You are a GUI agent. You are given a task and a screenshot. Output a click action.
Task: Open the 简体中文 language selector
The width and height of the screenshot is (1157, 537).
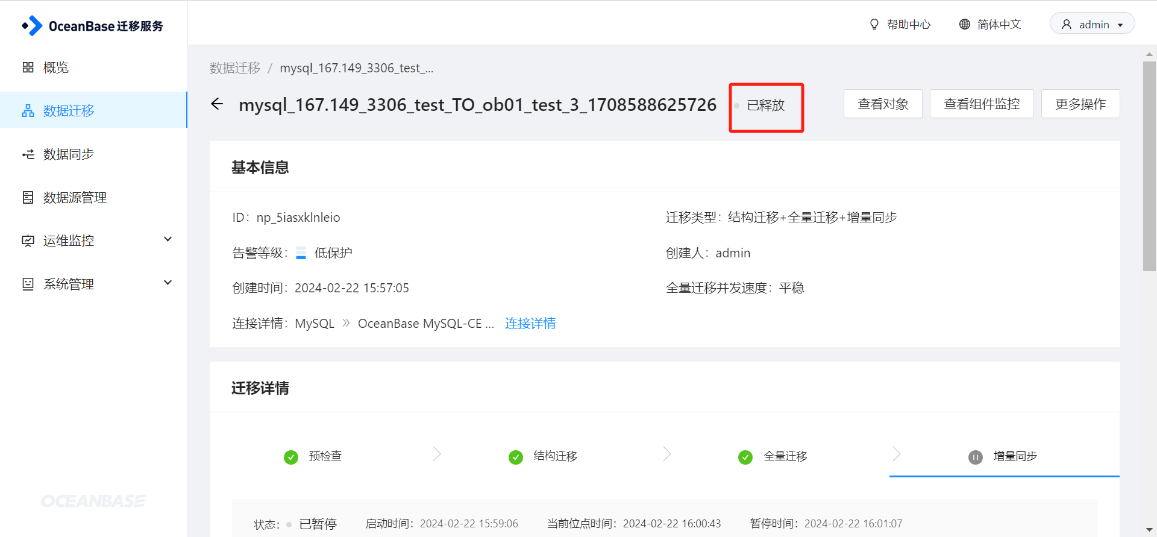[990, 24]
